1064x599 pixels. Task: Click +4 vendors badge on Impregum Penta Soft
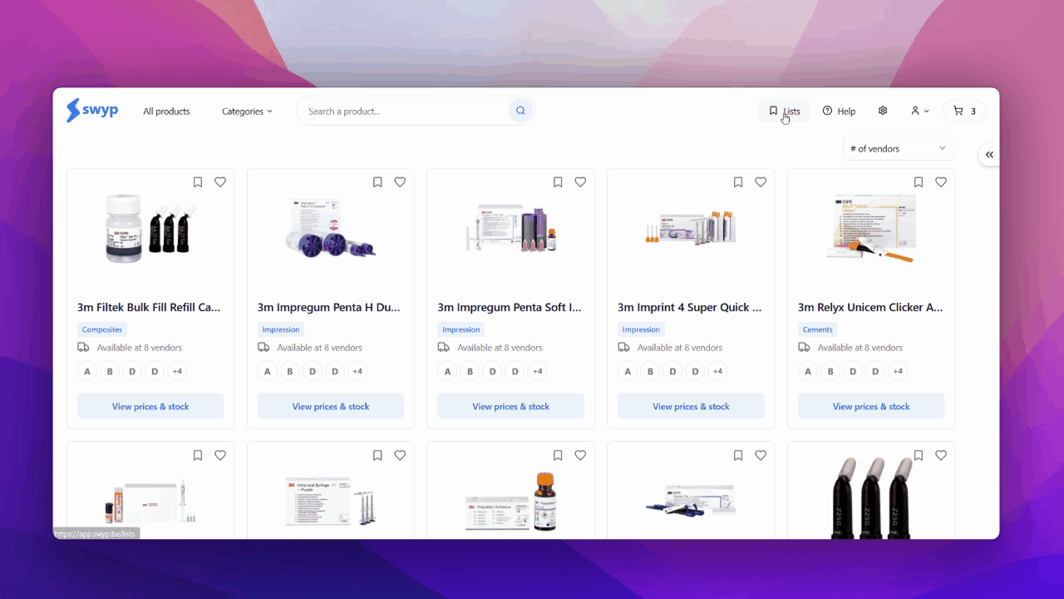[538, 371]
